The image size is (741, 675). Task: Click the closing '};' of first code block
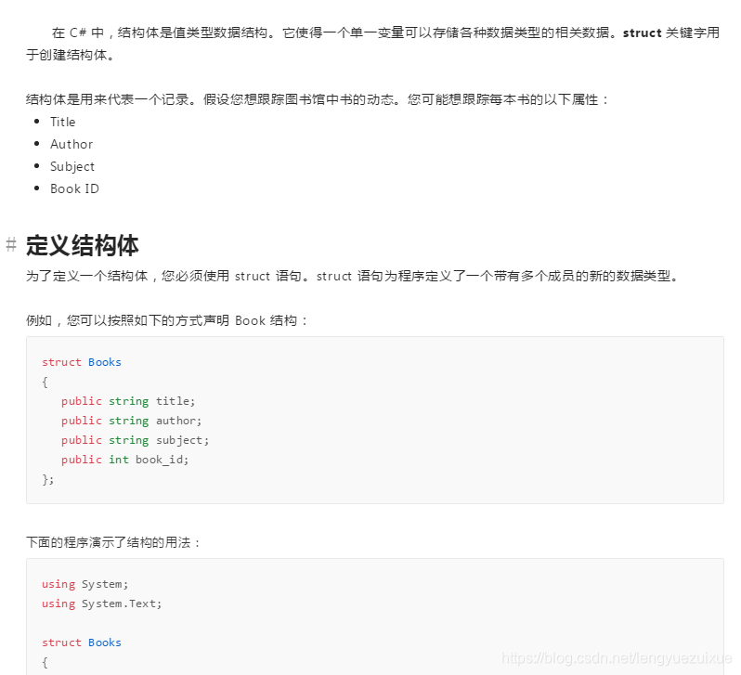(47, 479)
